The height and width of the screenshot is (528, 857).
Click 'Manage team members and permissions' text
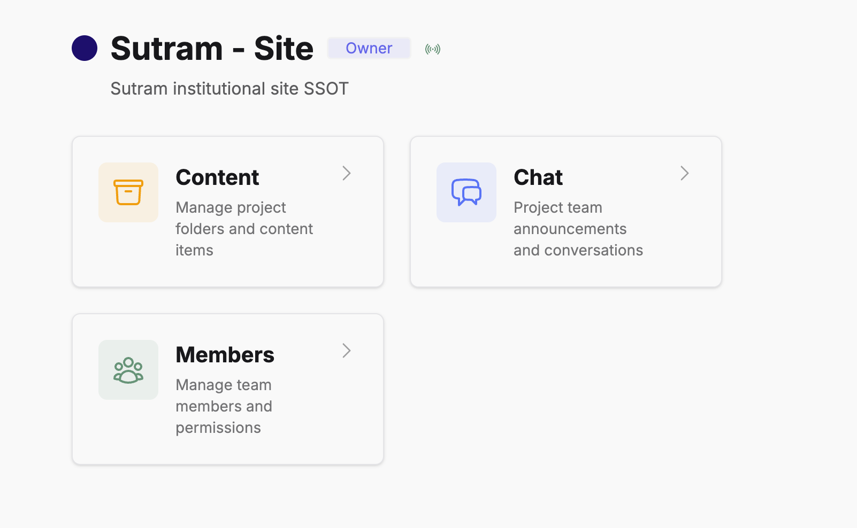(x=224, y=406)
